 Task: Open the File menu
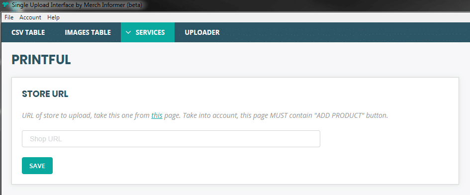9,17
